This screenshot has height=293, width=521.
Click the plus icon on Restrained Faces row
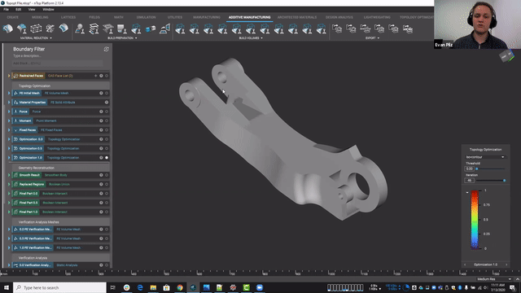(96, 76)
